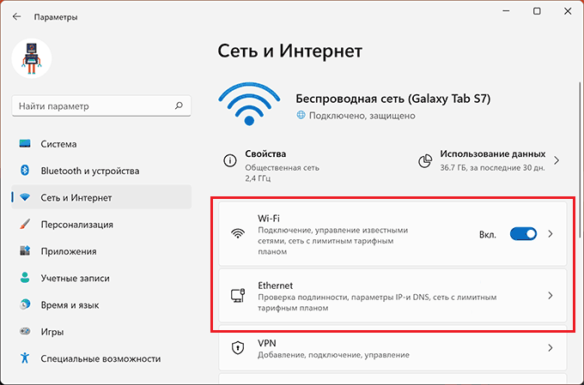
Task: Open the user avatar profile picture
Action: (x=32, y=58)
